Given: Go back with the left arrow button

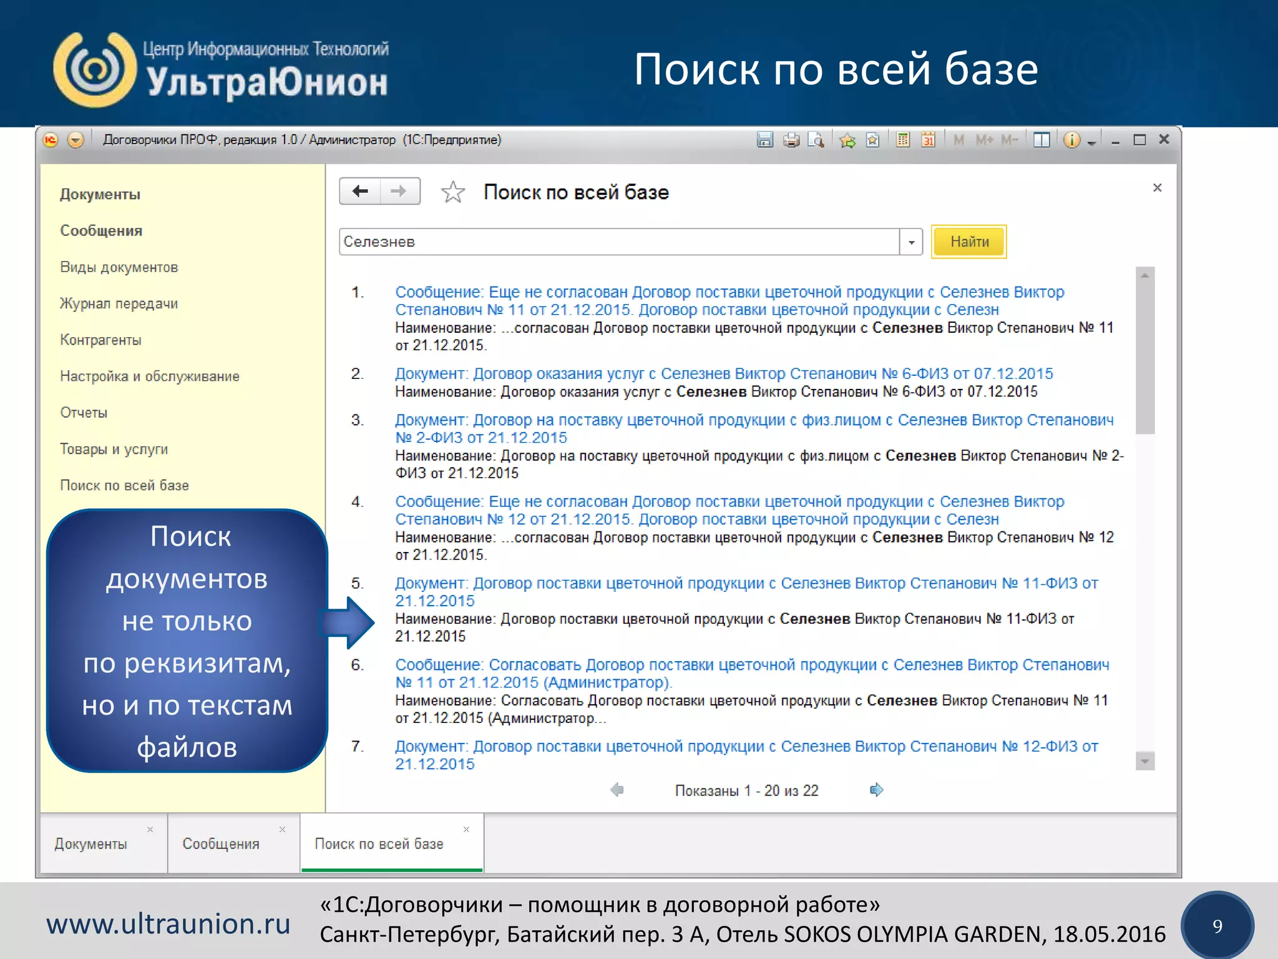Looking at the screenshot, I should (360, 191).
